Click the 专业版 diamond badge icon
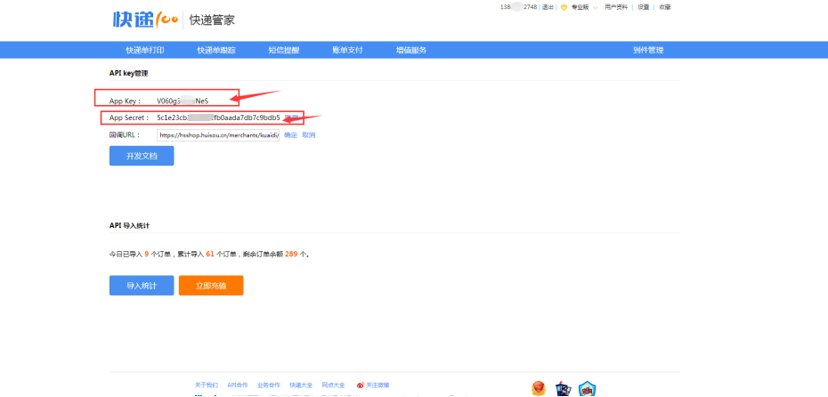The image size is (828, 397). (x=564, y=7)
